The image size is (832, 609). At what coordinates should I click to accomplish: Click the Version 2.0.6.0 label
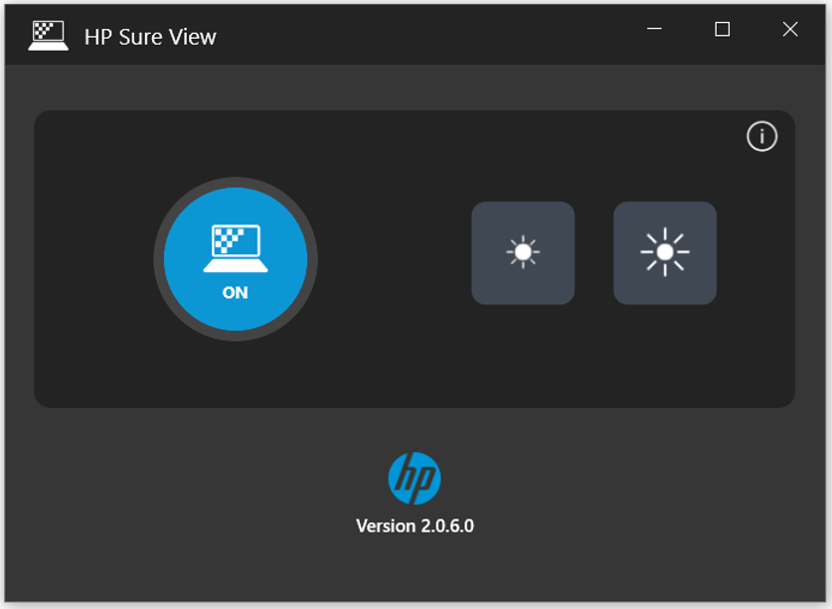coord(416,524)
